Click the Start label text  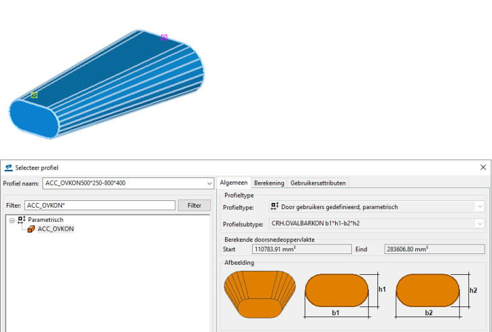point(229,249)
